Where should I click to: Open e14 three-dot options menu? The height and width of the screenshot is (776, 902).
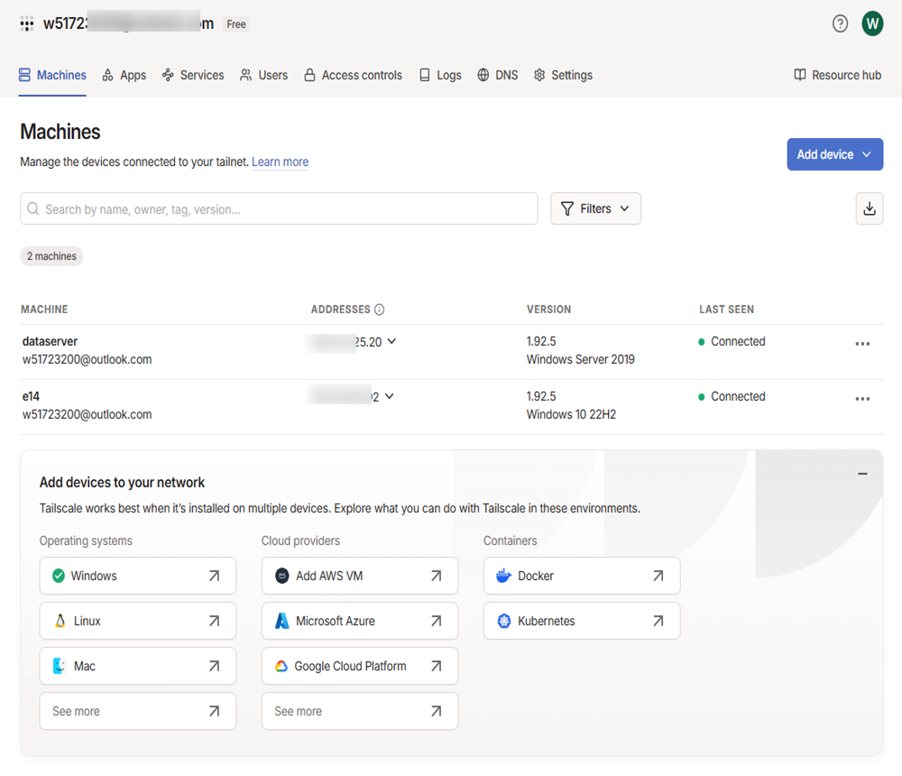862,399
